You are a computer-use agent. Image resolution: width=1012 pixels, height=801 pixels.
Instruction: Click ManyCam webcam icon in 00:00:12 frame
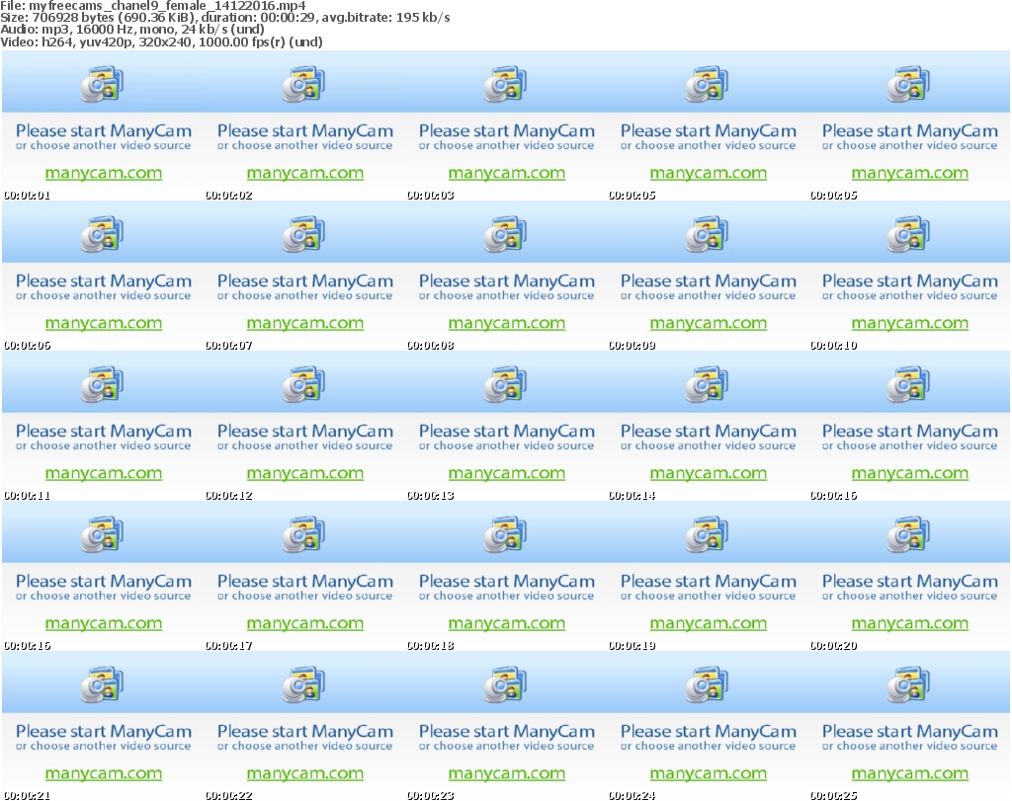coord(303,384)
